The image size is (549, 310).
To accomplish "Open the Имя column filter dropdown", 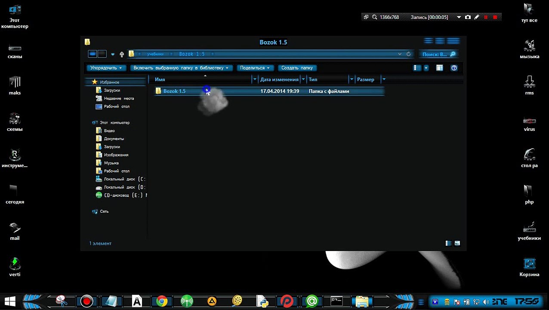I will (x=255, y=80).
